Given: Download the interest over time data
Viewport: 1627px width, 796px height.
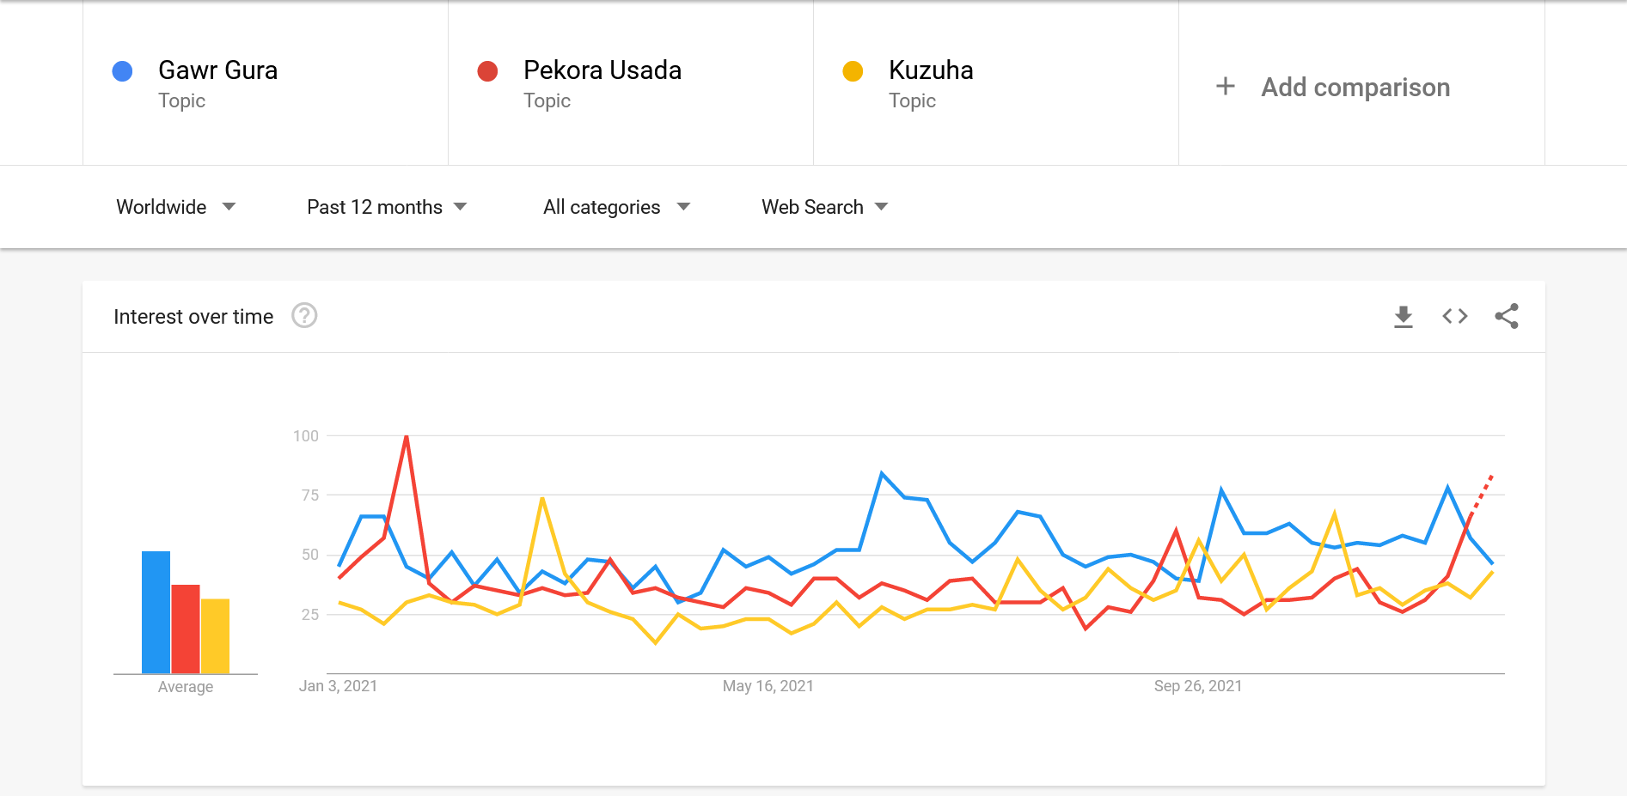Looking at the screenshot, I should 1403,317.
